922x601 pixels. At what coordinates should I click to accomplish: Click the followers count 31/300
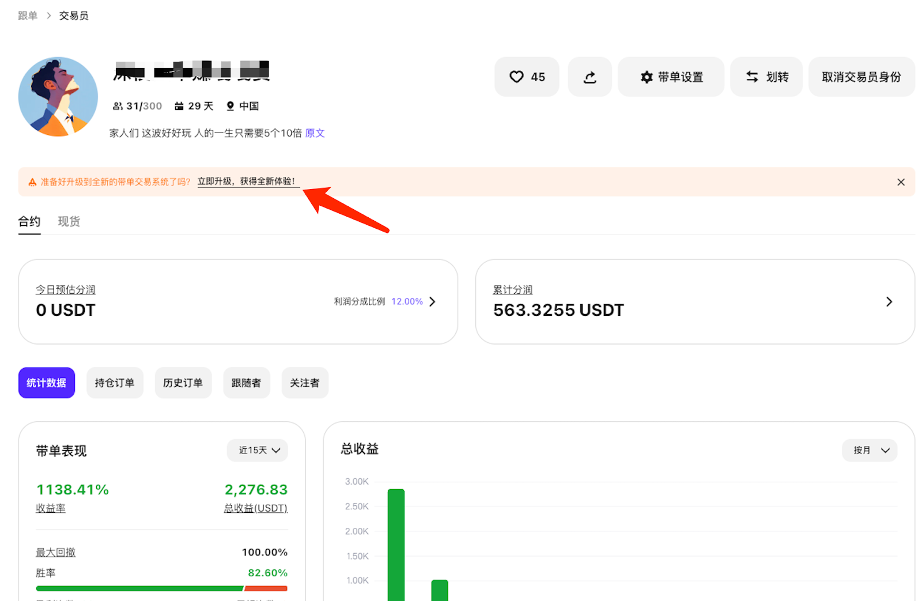[138, 106]
